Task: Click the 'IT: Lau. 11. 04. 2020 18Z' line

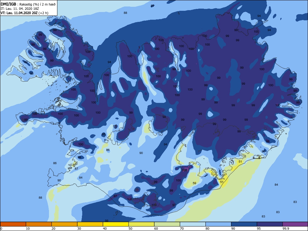Action: 20,9
